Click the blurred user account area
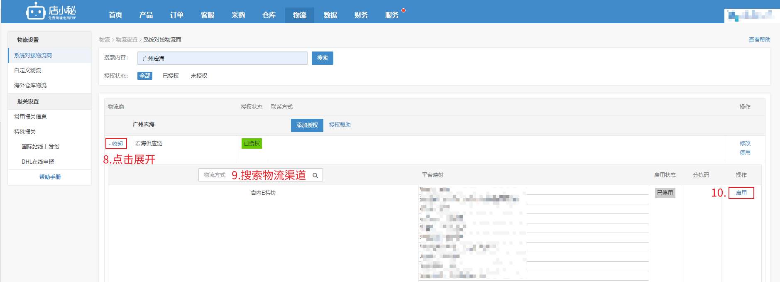 pyautogui.click(x=752, y=15)
